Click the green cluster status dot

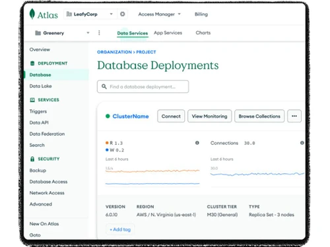[108, 116]
